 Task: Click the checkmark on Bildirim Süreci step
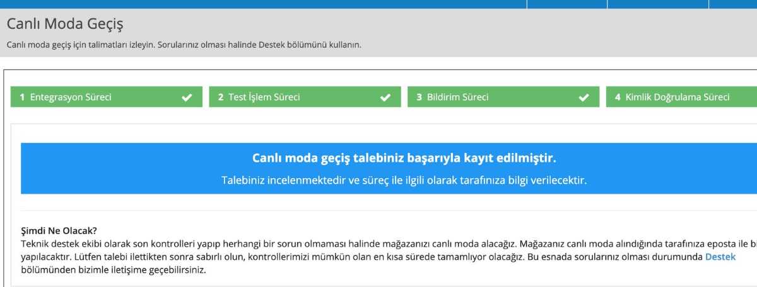584,98
